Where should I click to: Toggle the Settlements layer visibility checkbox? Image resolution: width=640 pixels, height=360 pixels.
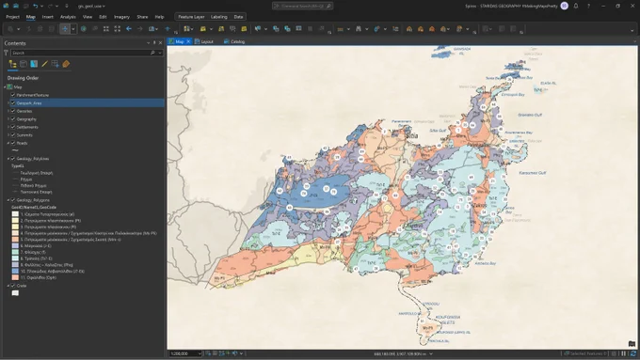(13, 127)
